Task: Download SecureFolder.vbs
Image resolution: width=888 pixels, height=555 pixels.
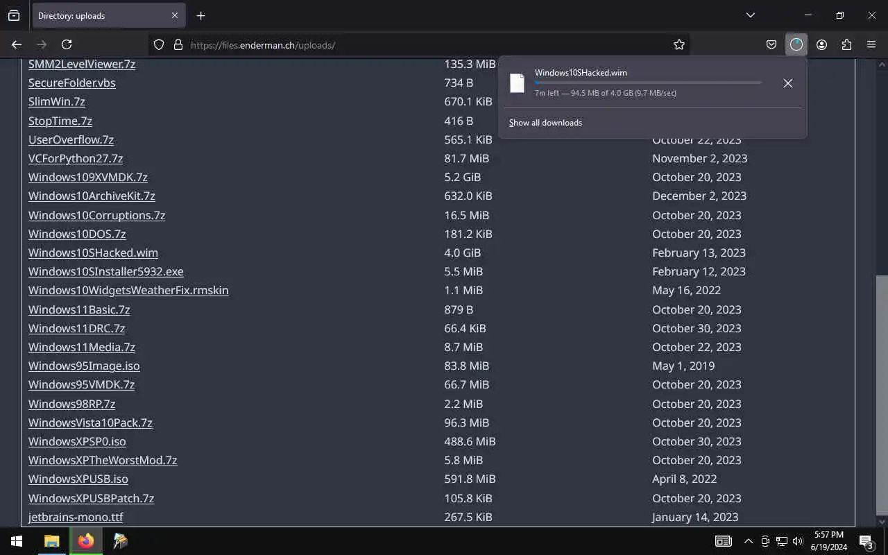Action: (x=72, y=83)
